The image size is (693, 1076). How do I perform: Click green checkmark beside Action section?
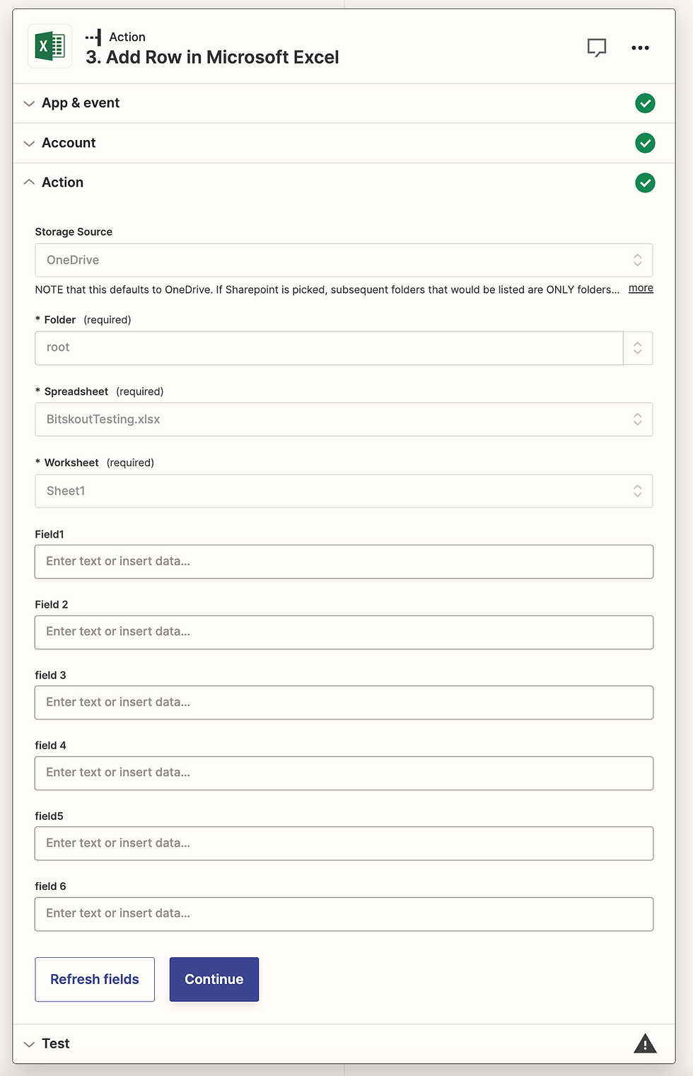tap(645, 183)
